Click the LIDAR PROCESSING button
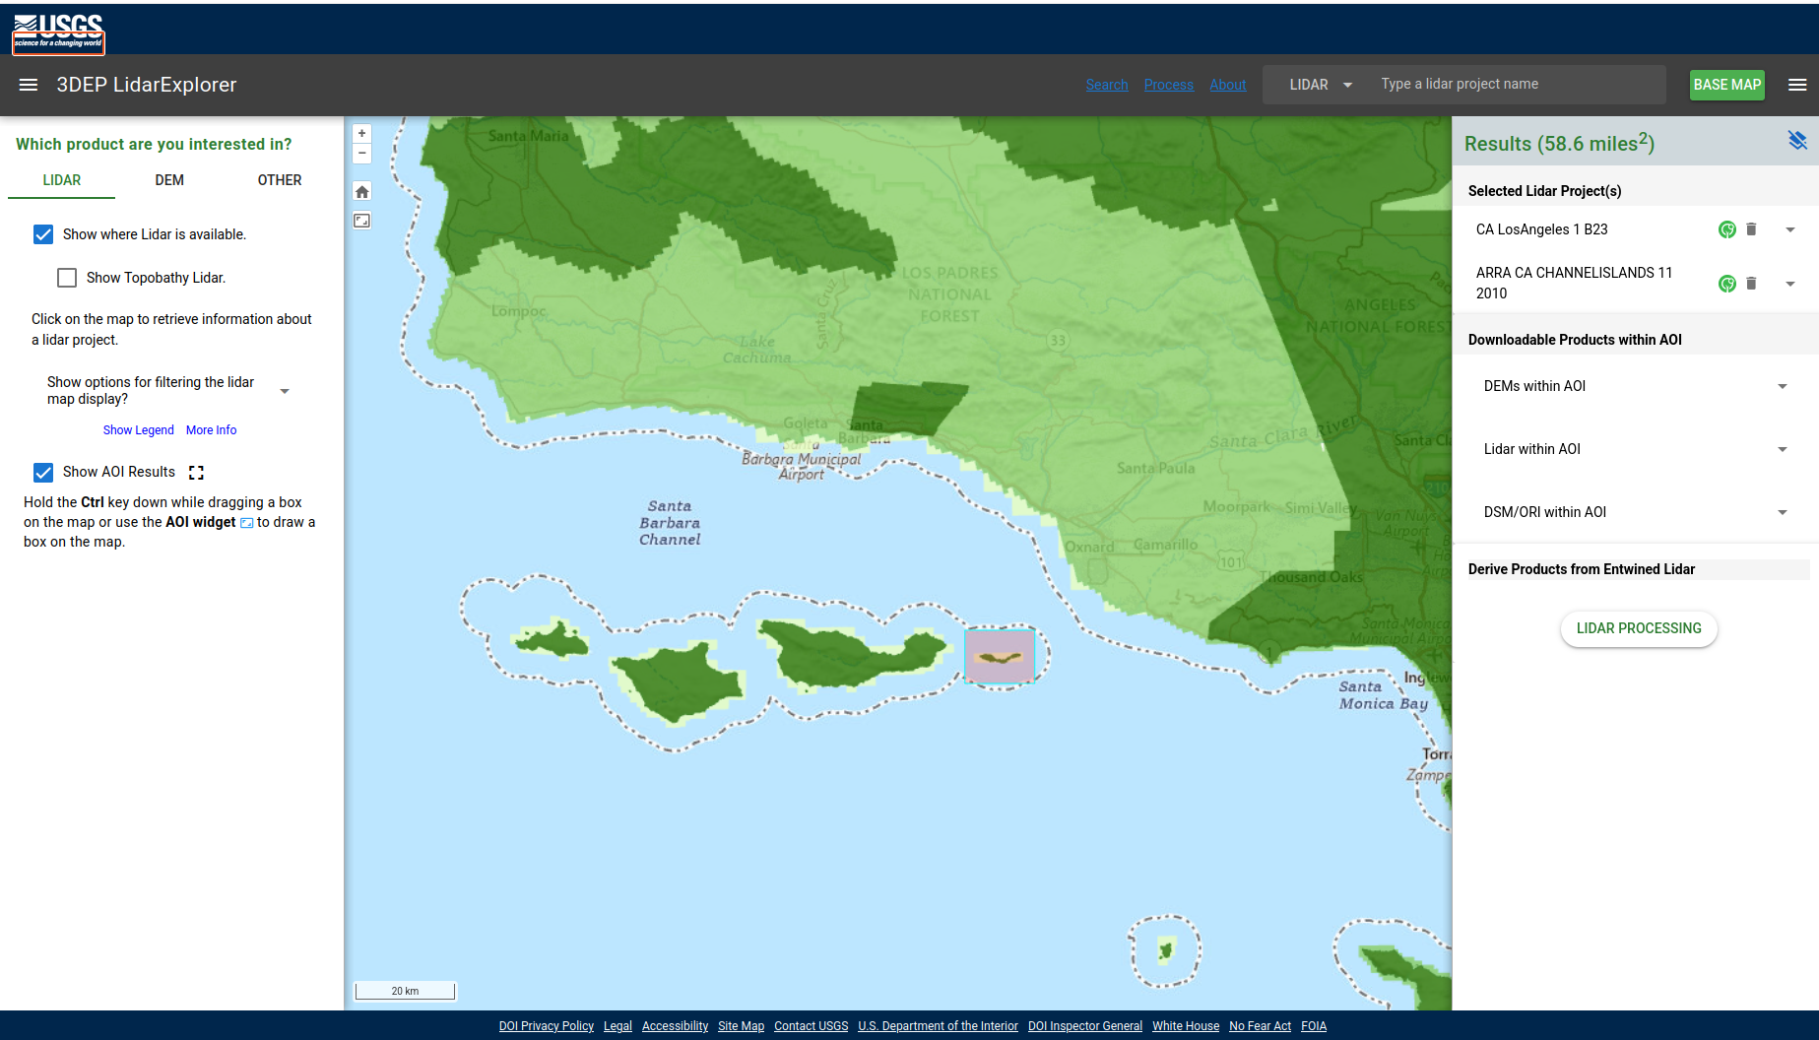 coord(1639,628)
